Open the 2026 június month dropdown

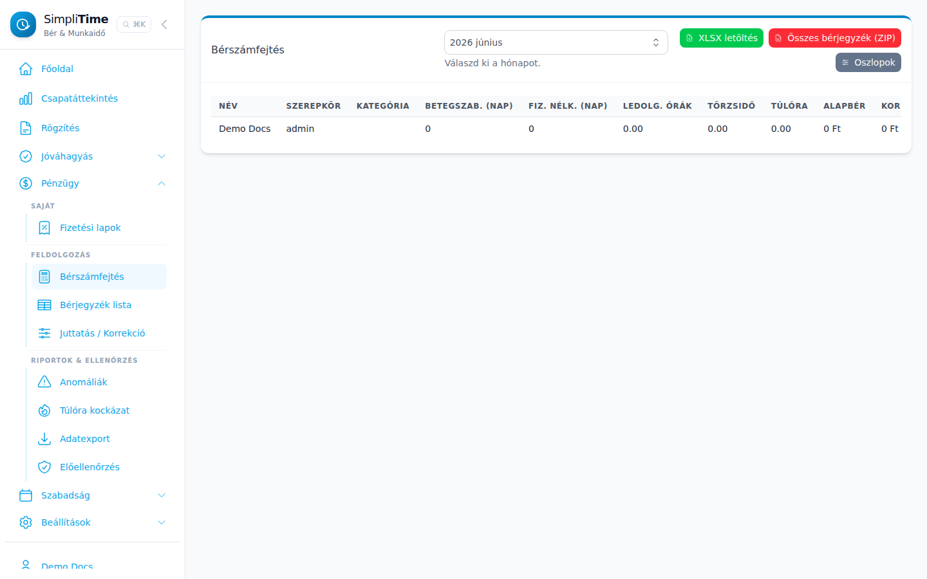[x=556, y=42]
